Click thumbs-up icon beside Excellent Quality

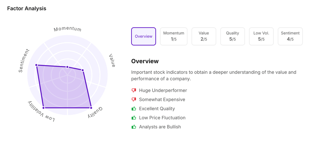[x=134, y=109]
